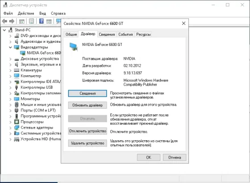Expand the Сетевые адаптеры category
The image size is (250, 183).
coord(11,128)
